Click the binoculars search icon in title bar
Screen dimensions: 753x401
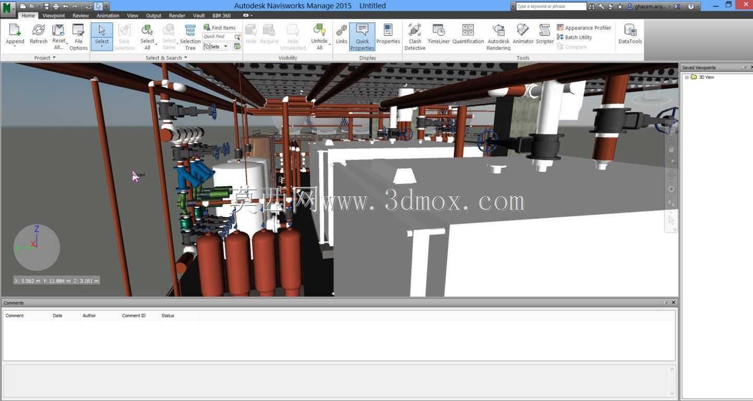click(591, 6)
